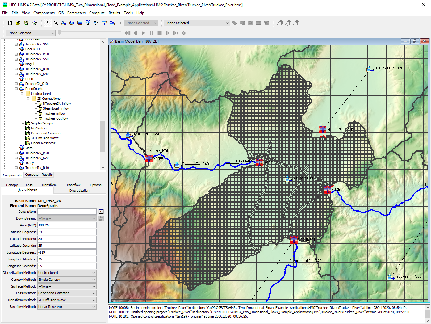431x324 pixels.
Task: Open the Baseflow Method dropdown
Action: point(67,307)
